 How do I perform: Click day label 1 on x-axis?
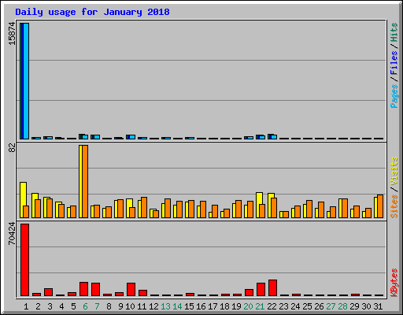pyautogui.click(x=26, y=306)
